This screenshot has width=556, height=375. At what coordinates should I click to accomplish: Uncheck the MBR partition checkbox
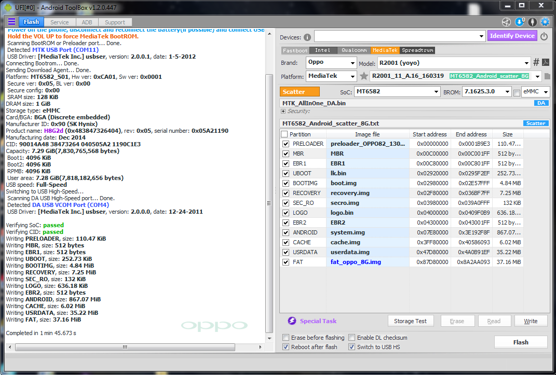coord(286,154)
